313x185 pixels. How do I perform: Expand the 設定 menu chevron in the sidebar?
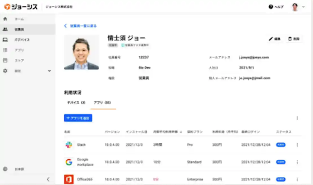click(x=49, y=71)
